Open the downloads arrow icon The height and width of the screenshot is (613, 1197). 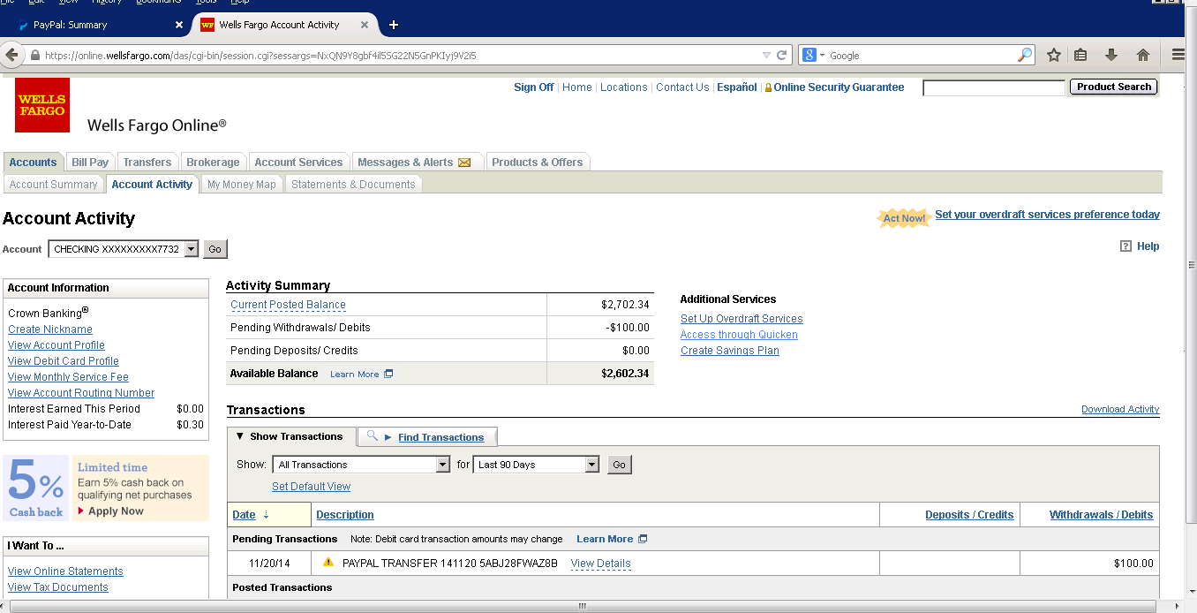pyautogui.click(x=1111, y=55)
